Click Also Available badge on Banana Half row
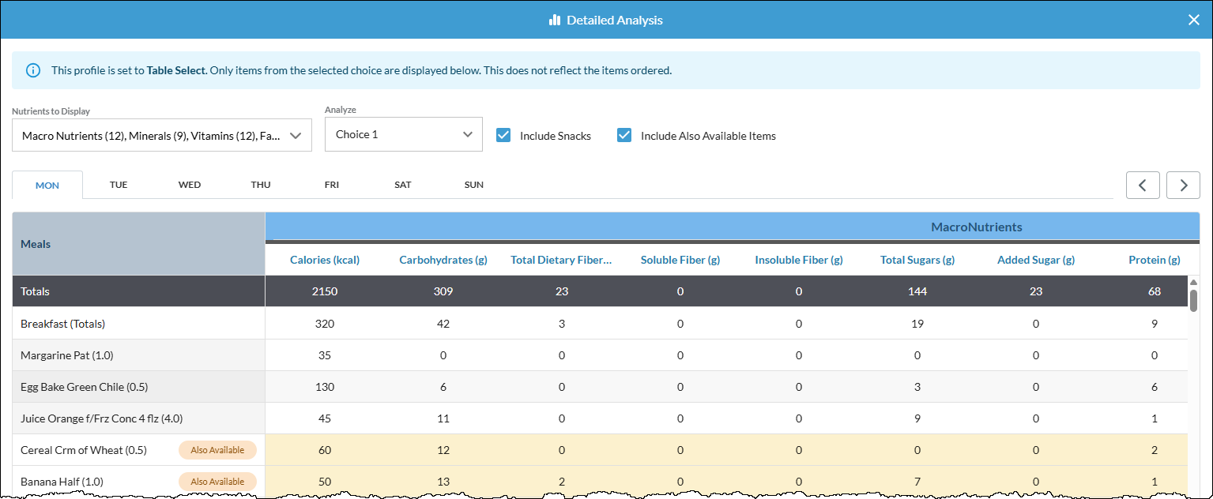Viewport: 1213px width, 499px height. click(x=217, y=482)
